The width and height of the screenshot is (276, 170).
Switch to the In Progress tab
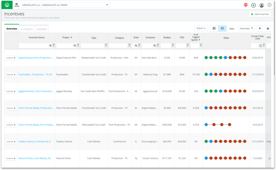click(27, 29)
